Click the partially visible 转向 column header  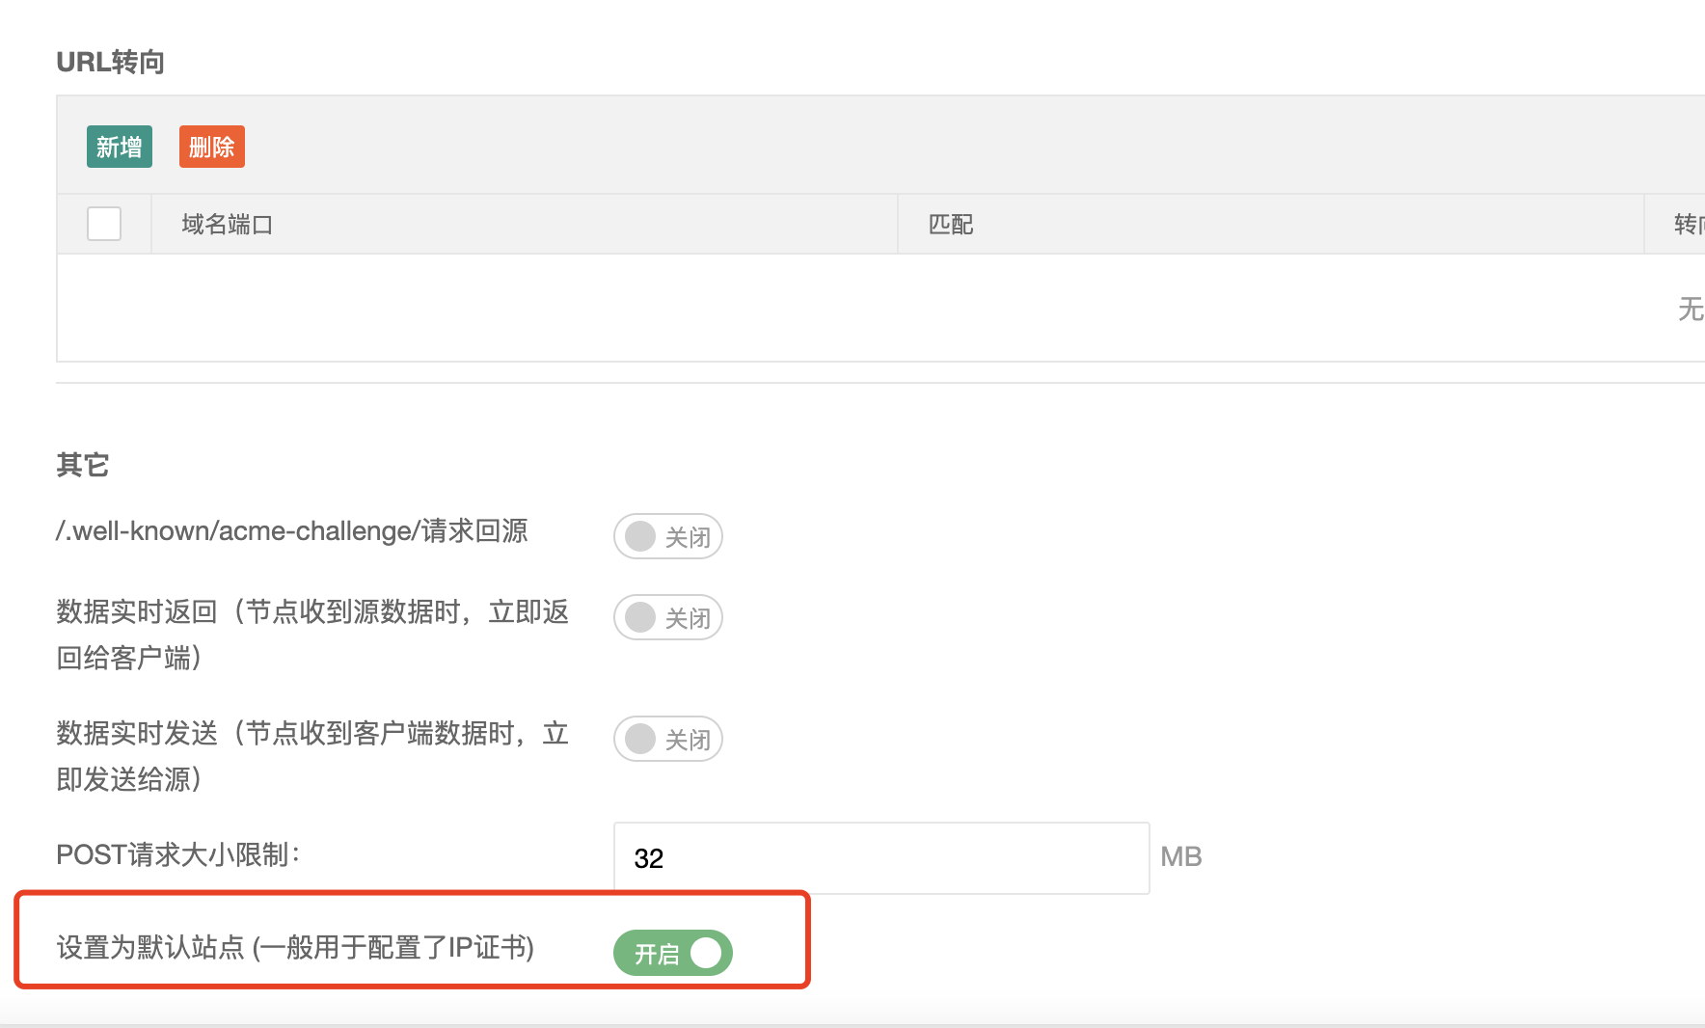click(1688, 225)
